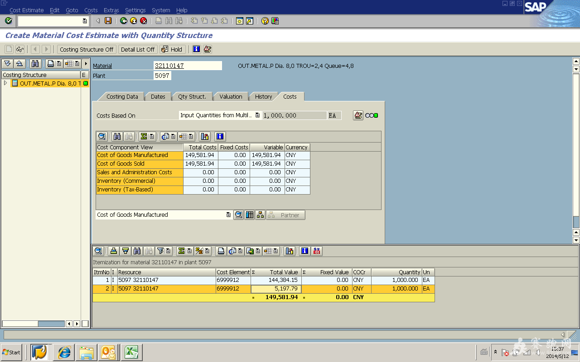Viewport: 580px width, 362px height.
Task: Select the Sales and Administration Costs row
Action: pos(203,172)
